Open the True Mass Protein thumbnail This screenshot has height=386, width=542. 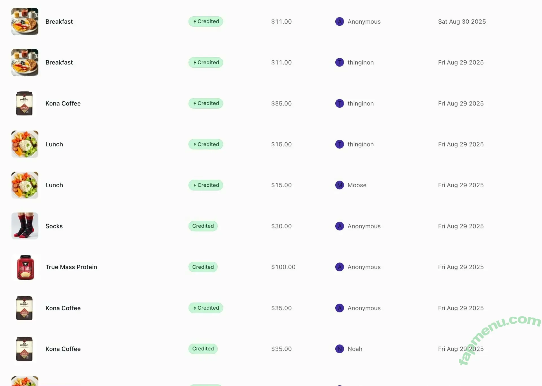pos(25,267)
